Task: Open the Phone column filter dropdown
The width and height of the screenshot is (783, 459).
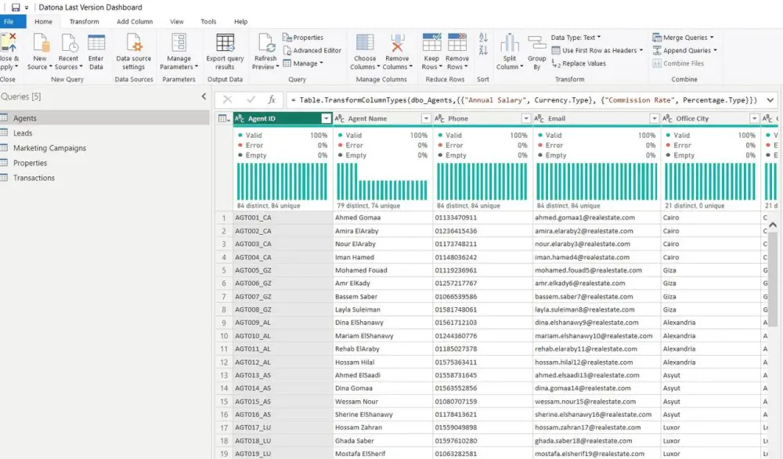Action: coord(525,118)
